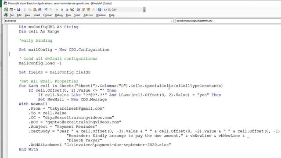Click the margin indicator bar left of the code

pyautogui.click(x=5, y=91)
